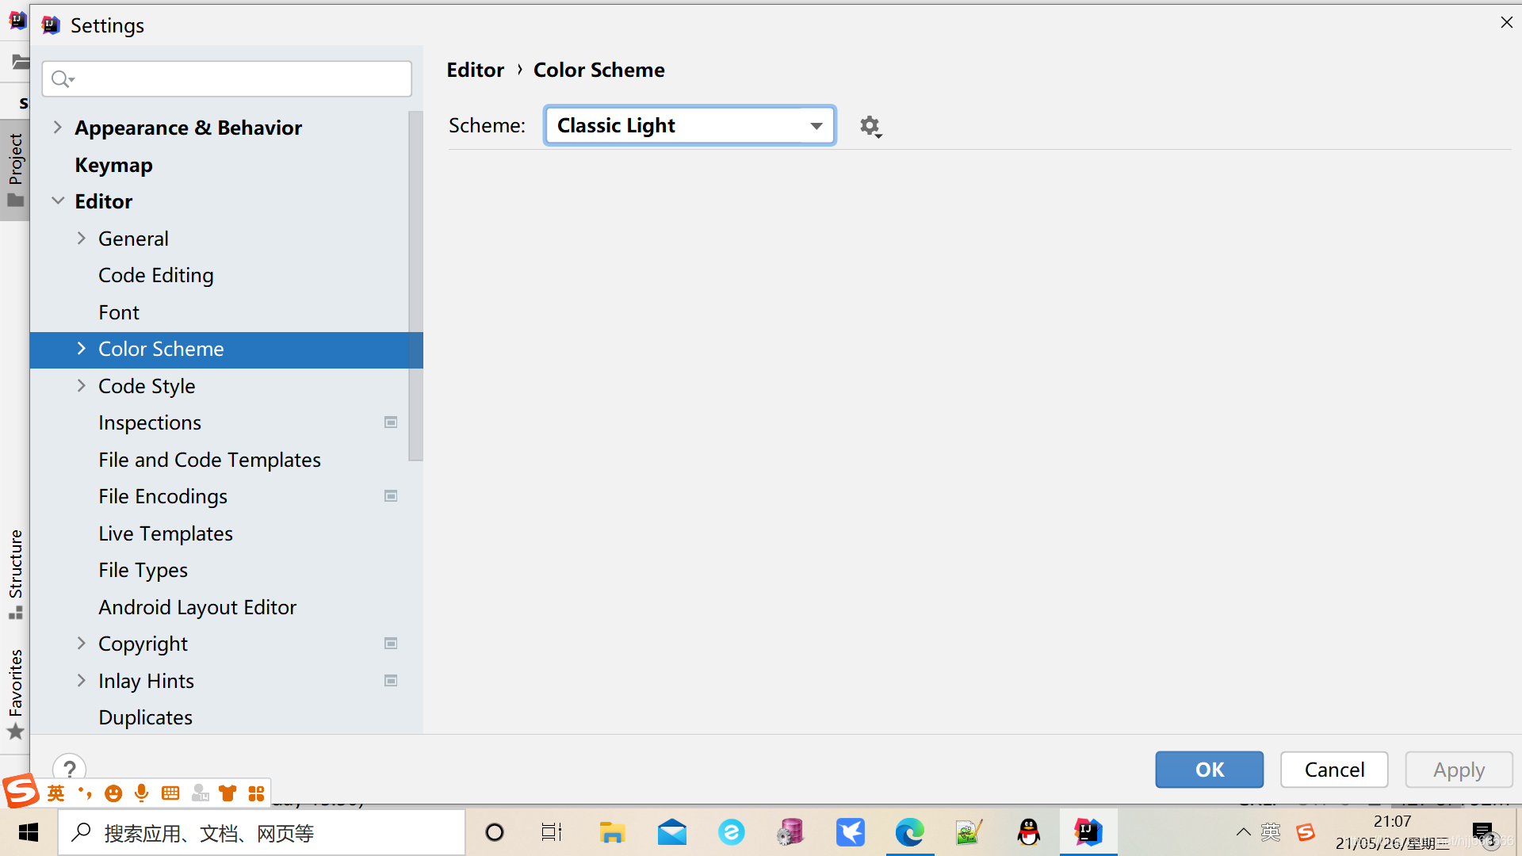Click the help question mark icon

69,768
